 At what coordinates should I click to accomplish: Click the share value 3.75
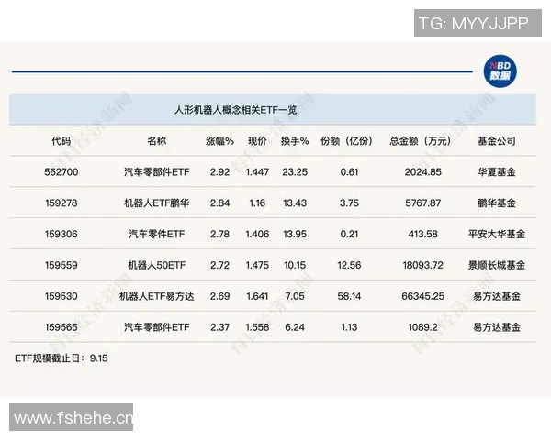tap(349, 203)
